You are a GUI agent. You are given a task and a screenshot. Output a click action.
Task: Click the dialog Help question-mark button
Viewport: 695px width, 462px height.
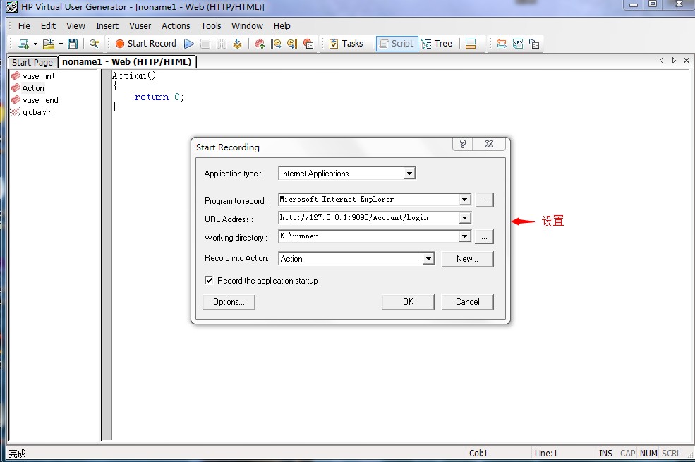[x=462, y=144]
